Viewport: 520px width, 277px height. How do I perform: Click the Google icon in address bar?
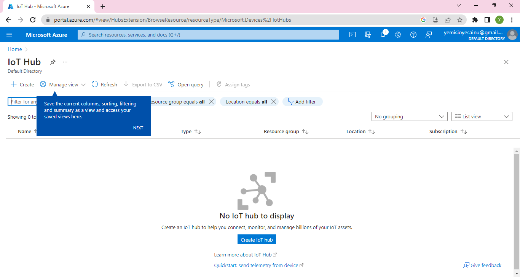(x=423, y=20)
